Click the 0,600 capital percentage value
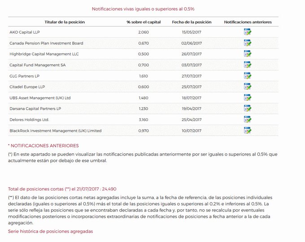The width and height of the screenshot is (305, 242). click(x=144, y=87)
